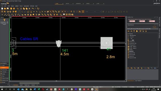Viewport: 161px width, 91px height.
Task: Open the LIVE mode dropdown
Action: tap(103, 4)
